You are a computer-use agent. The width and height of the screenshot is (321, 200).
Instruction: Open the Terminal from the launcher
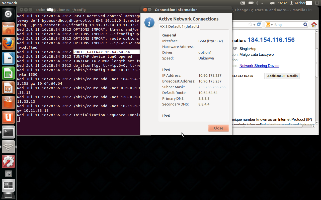[x=8, y=132]
